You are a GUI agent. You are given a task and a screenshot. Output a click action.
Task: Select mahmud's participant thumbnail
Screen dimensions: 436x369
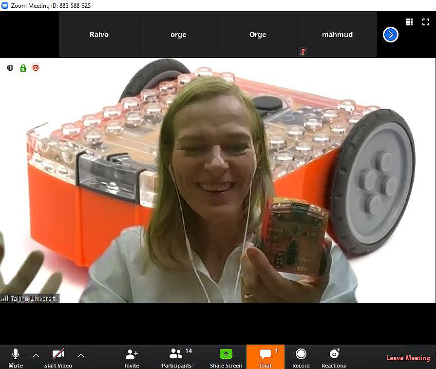click(337, 35)
